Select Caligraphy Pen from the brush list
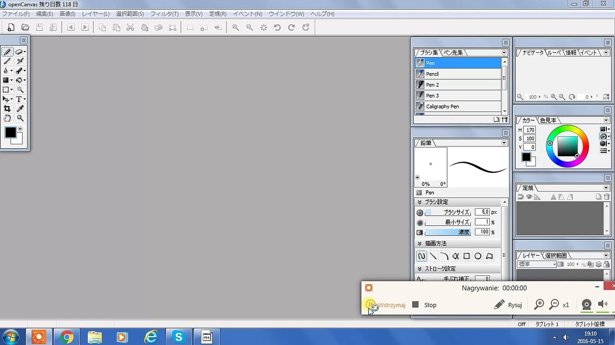Viewport: 615px width, 345px height. point(442,106)
